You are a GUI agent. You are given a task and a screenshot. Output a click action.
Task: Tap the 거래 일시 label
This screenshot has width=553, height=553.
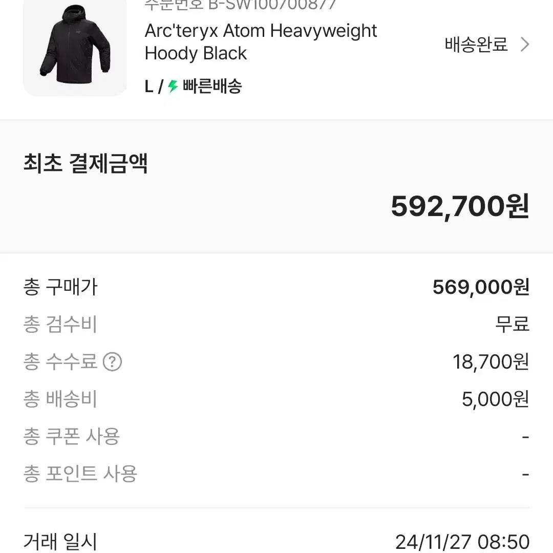pyautogui.click(x=60, y=541)
